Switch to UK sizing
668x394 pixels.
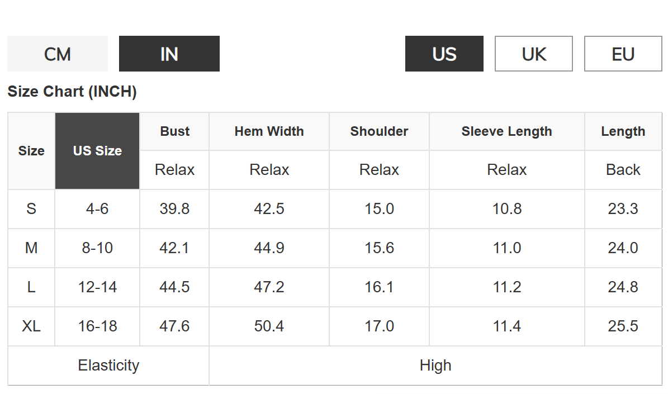pos(533,54)
